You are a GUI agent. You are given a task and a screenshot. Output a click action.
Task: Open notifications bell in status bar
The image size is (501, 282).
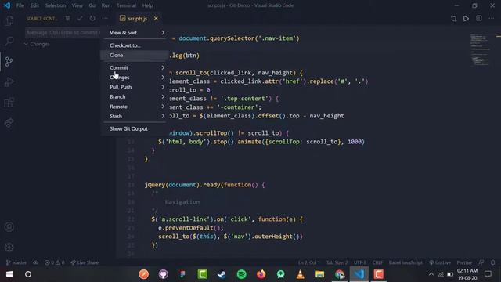pyautogui.click(x=493, y=262)
